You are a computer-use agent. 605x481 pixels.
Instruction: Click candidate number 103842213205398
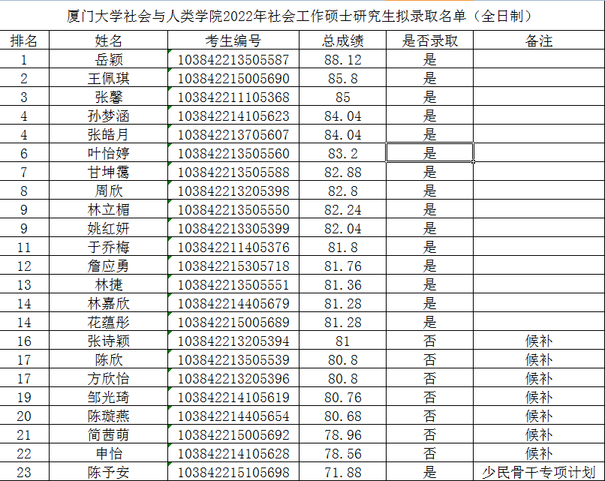click(233, 191)
